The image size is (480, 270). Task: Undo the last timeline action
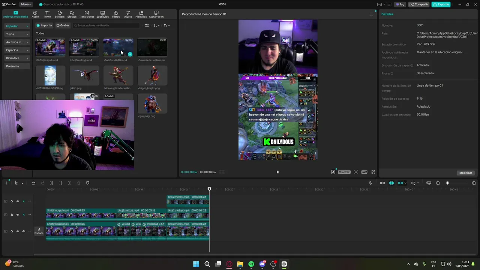coord(33,183)
